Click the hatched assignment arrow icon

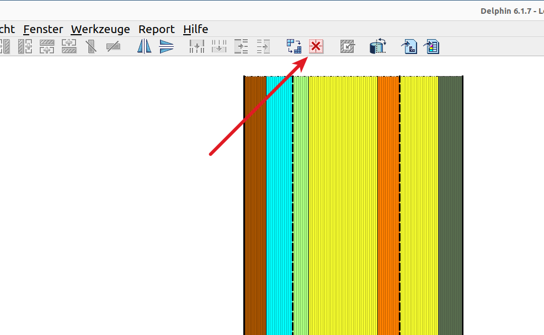coord(347,46)
